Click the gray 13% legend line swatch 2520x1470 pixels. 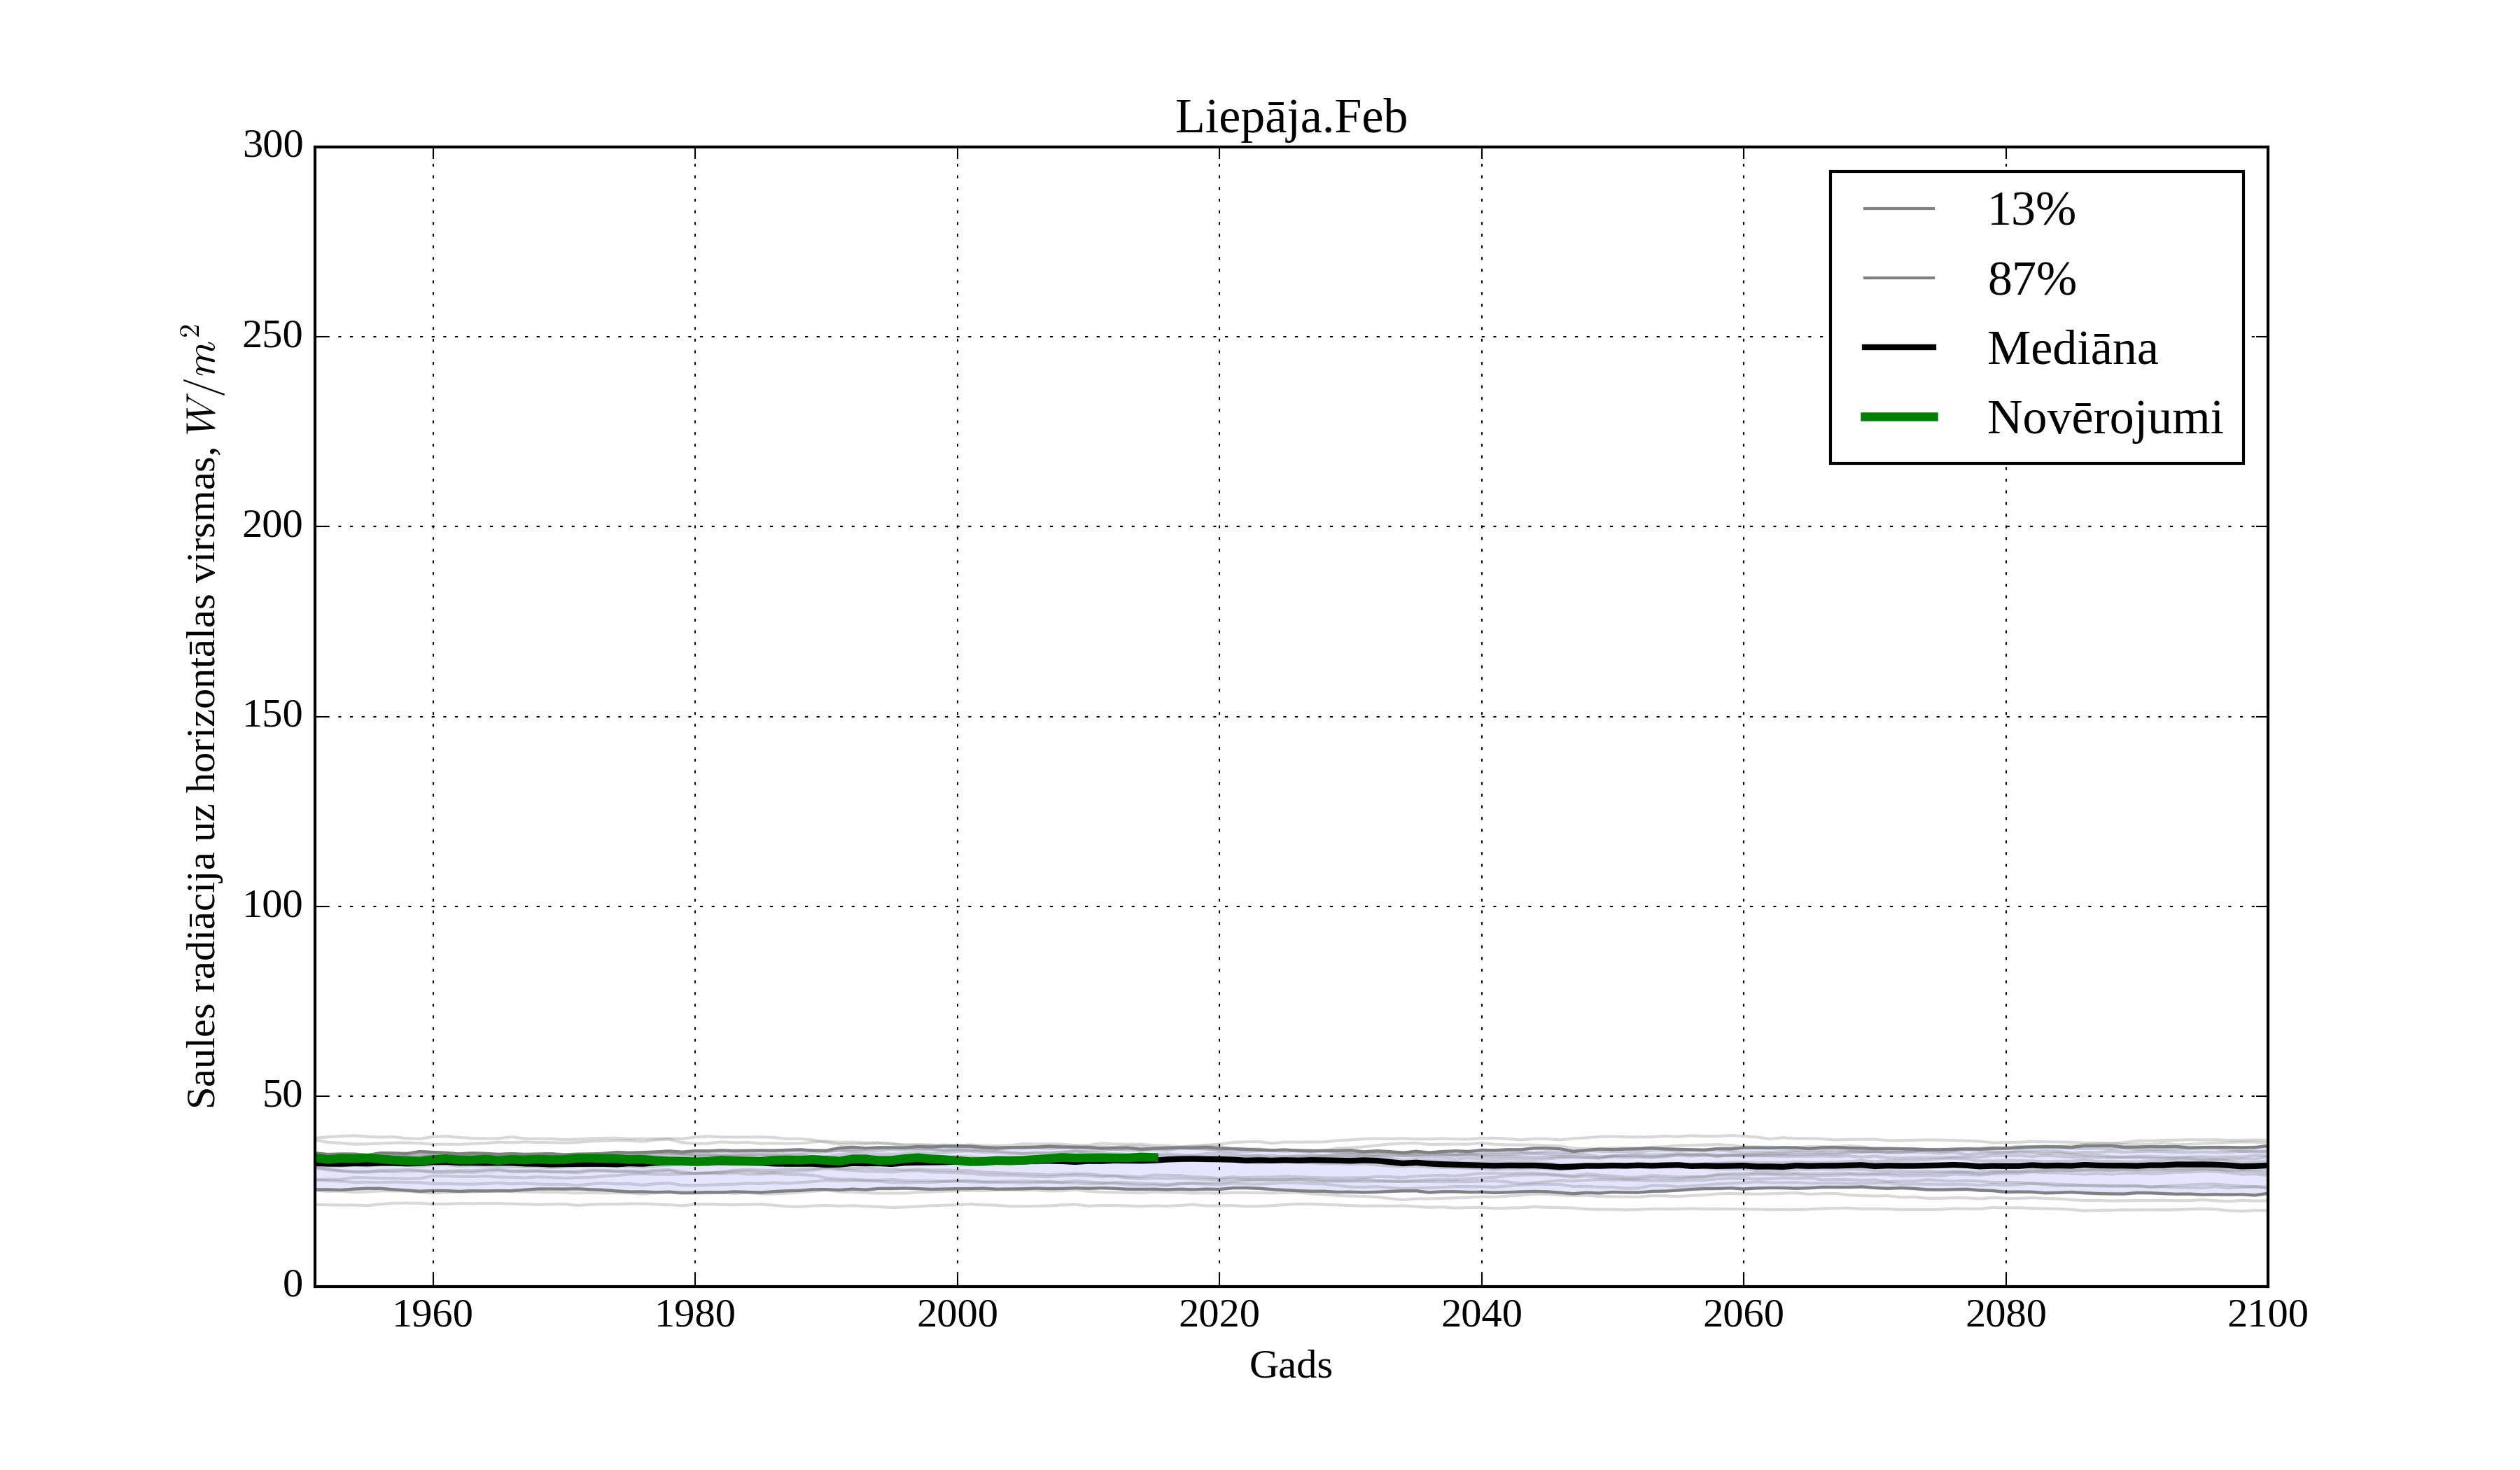pos(1898,209)
